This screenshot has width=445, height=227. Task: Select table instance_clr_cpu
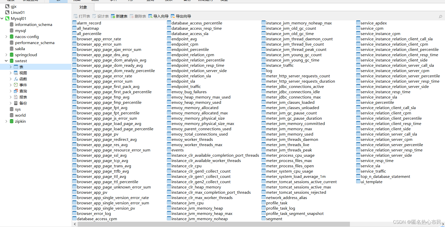click(x=186, y=166)
